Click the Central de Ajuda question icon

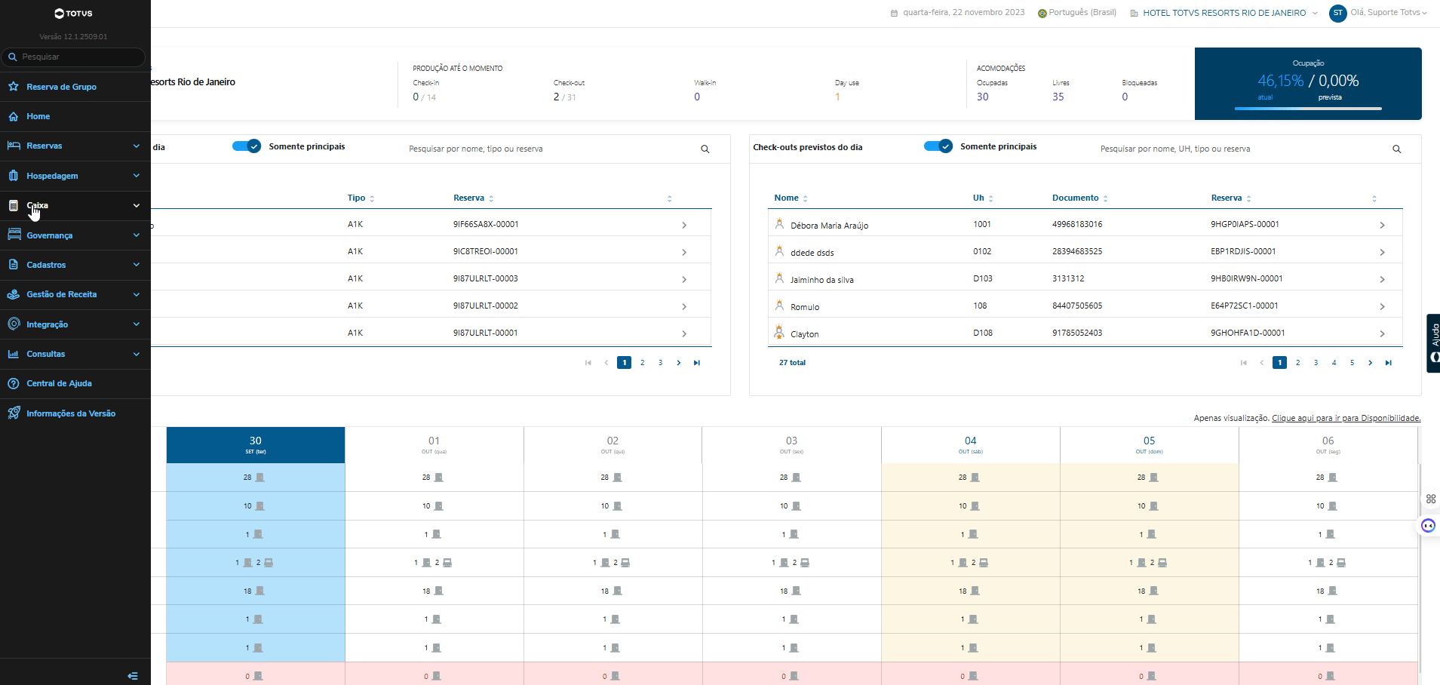14,383
